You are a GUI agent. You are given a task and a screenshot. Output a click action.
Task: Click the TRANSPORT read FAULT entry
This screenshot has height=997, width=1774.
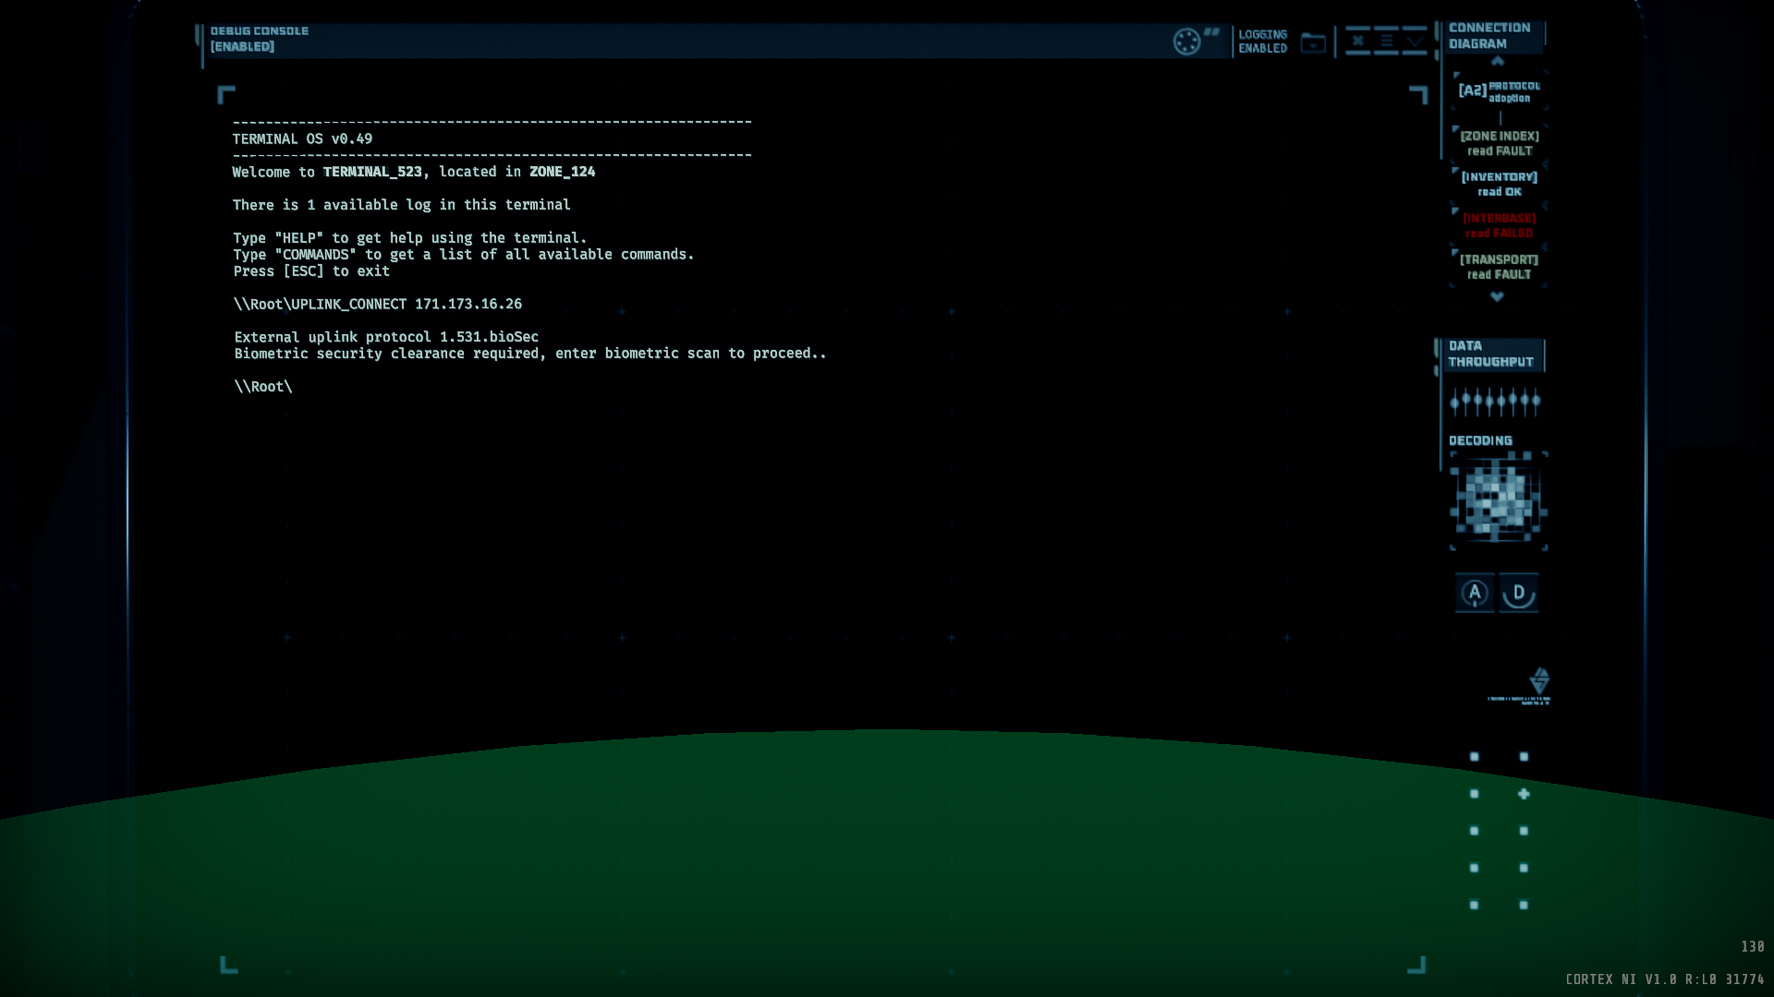pos(1499,267)
